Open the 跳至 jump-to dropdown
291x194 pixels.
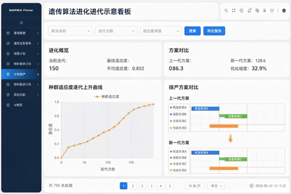[216, 186]
